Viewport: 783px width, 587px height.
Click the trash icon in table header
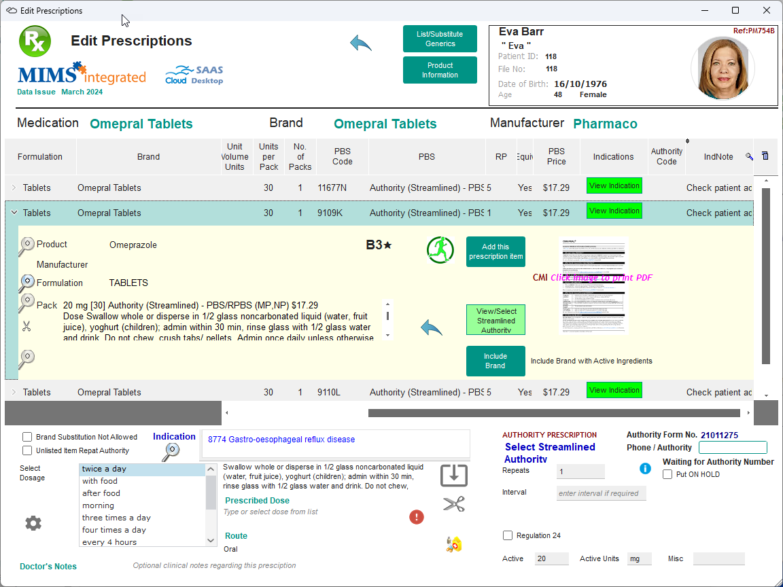tap(765, 156)
